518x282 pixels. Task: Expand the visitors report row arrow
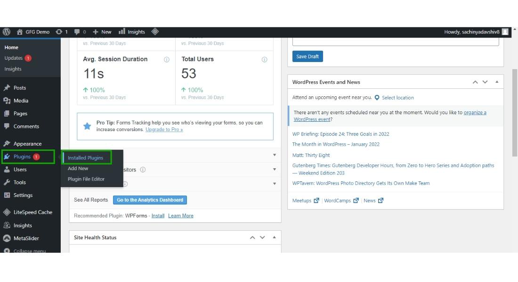(275, 170)
